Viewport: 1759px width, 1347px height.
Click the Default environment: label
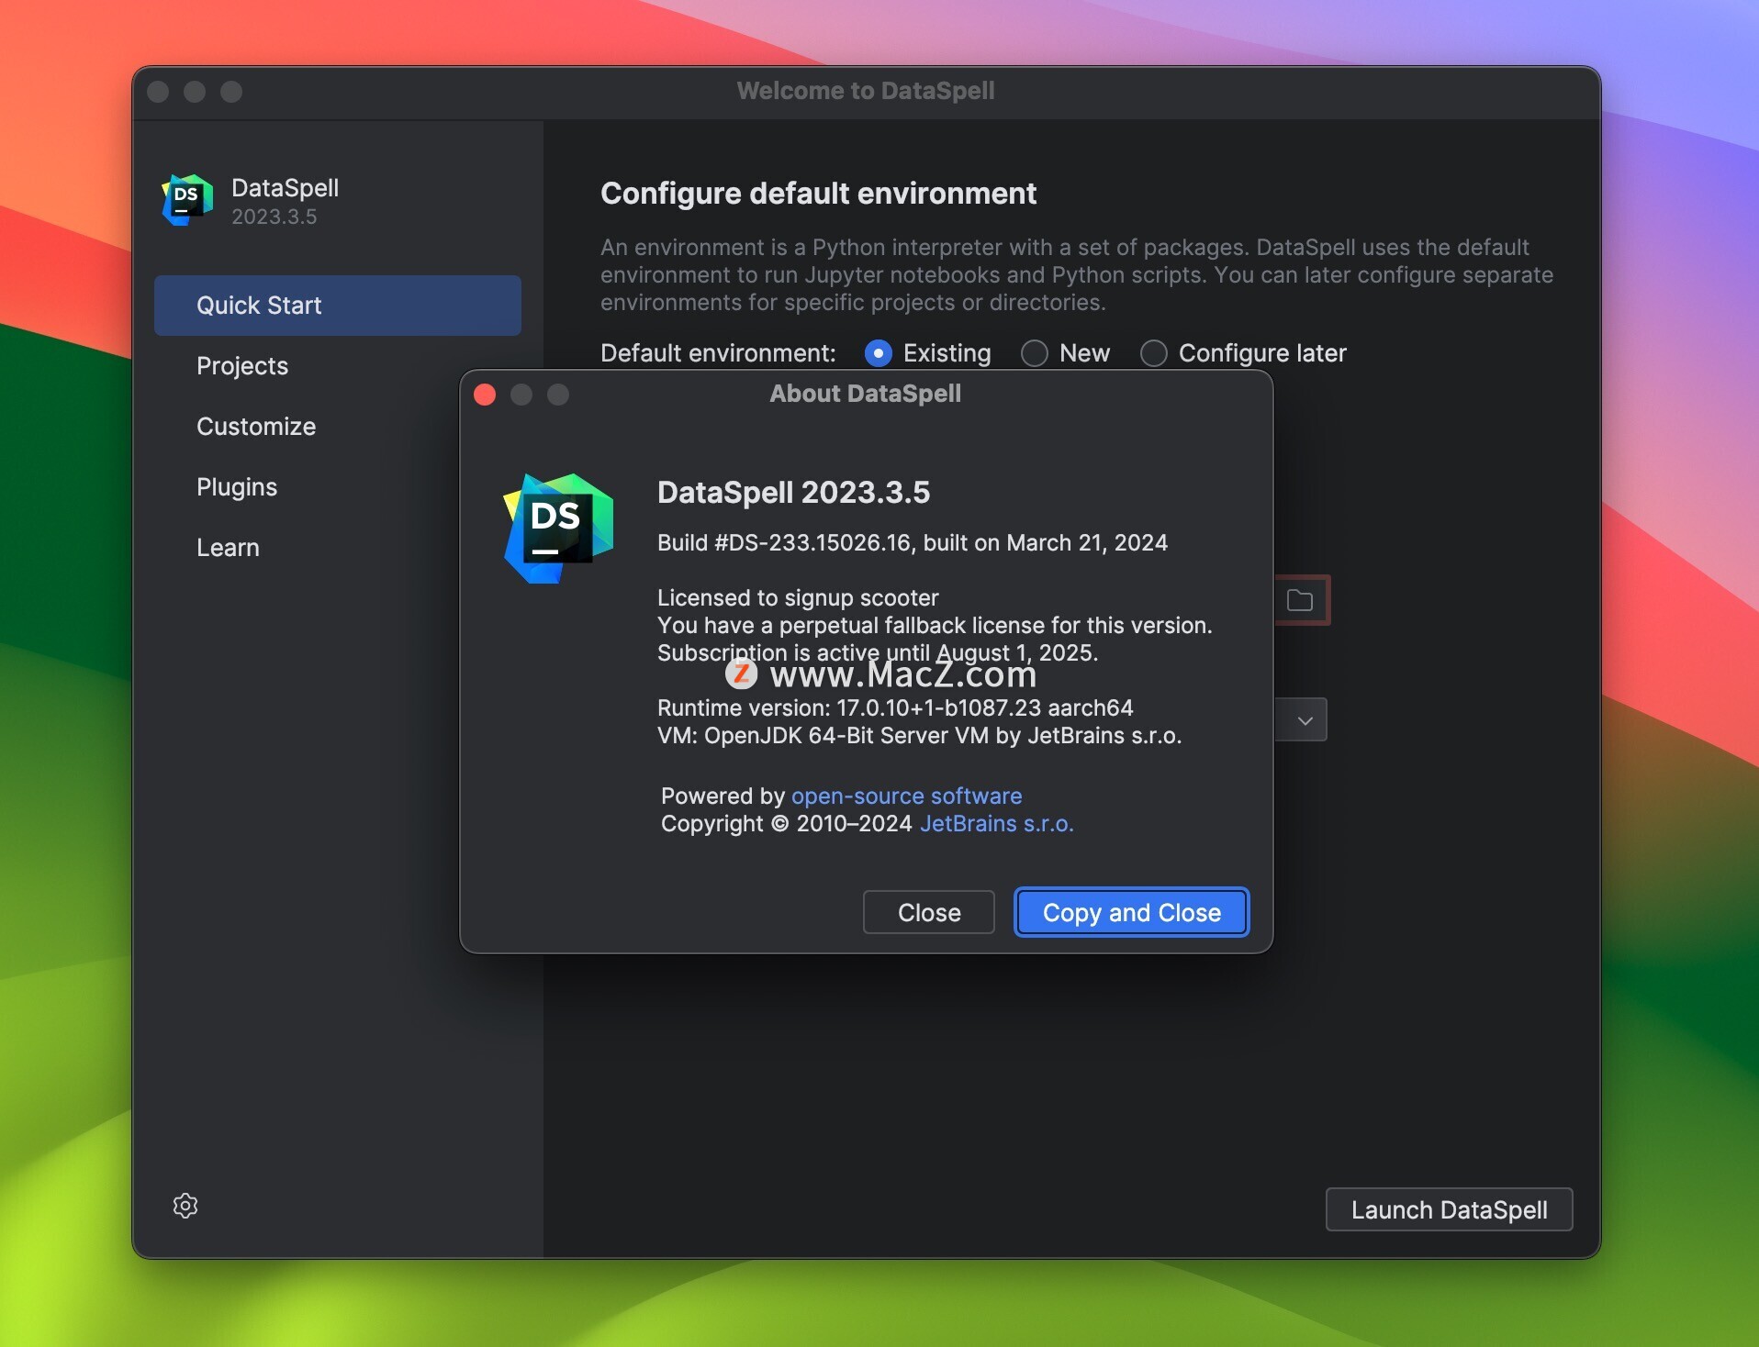(718, 353)
